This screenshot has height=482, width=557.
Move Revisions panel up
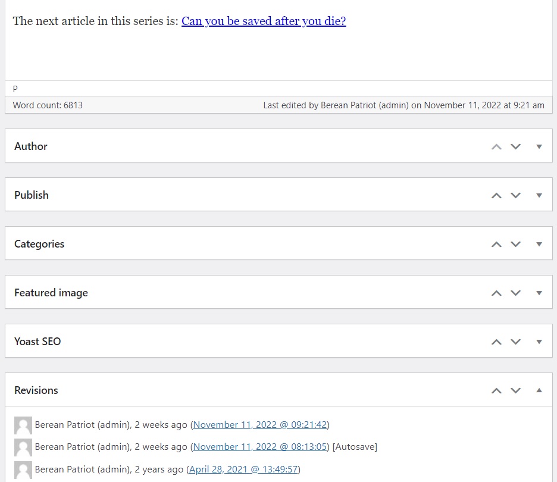pos(496,390)
